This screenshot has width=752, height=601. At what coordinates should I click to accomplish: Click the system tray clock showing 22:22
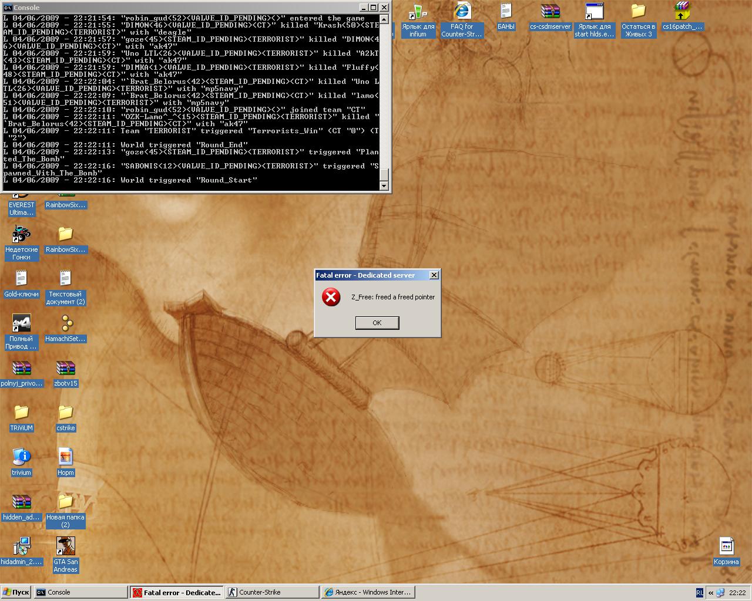pos(737,593)
